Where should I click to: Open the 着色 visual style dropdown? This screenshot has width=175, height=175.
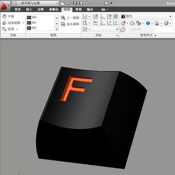tap(170, 17)
